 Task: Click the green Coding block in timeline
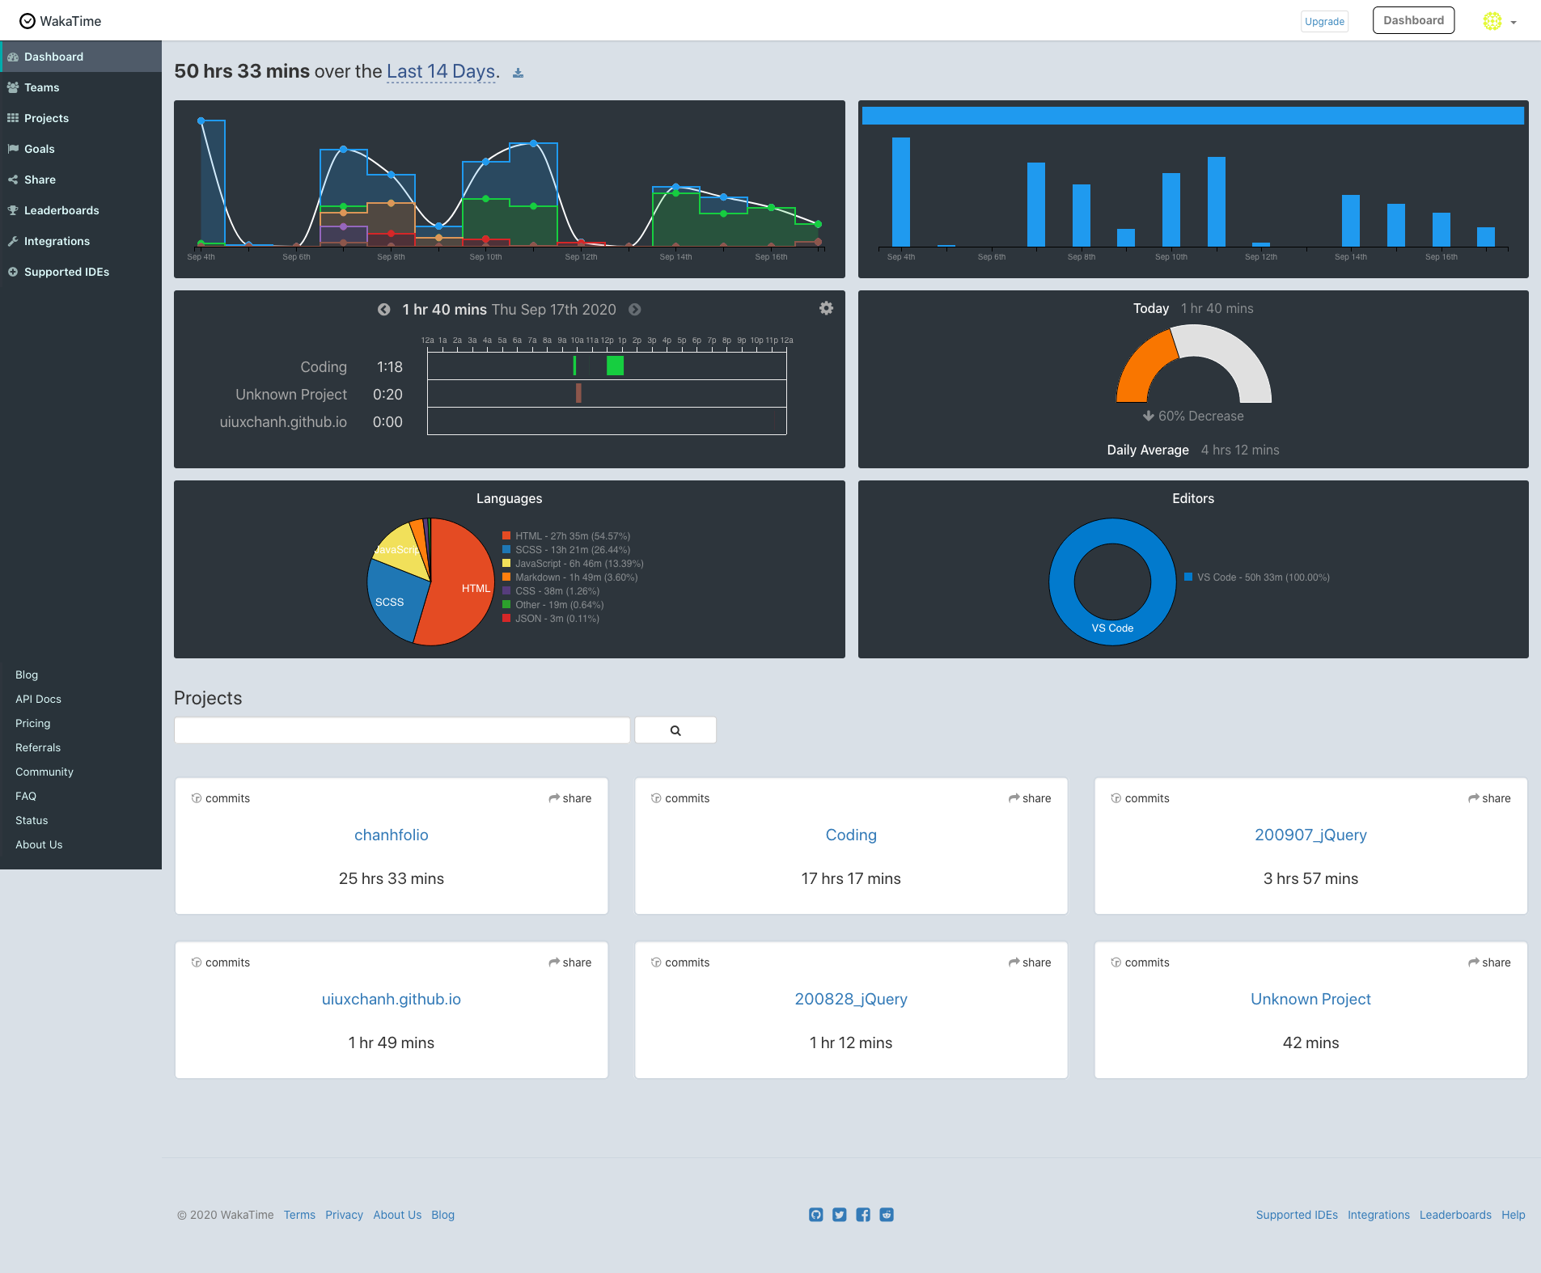click(615, 366)
